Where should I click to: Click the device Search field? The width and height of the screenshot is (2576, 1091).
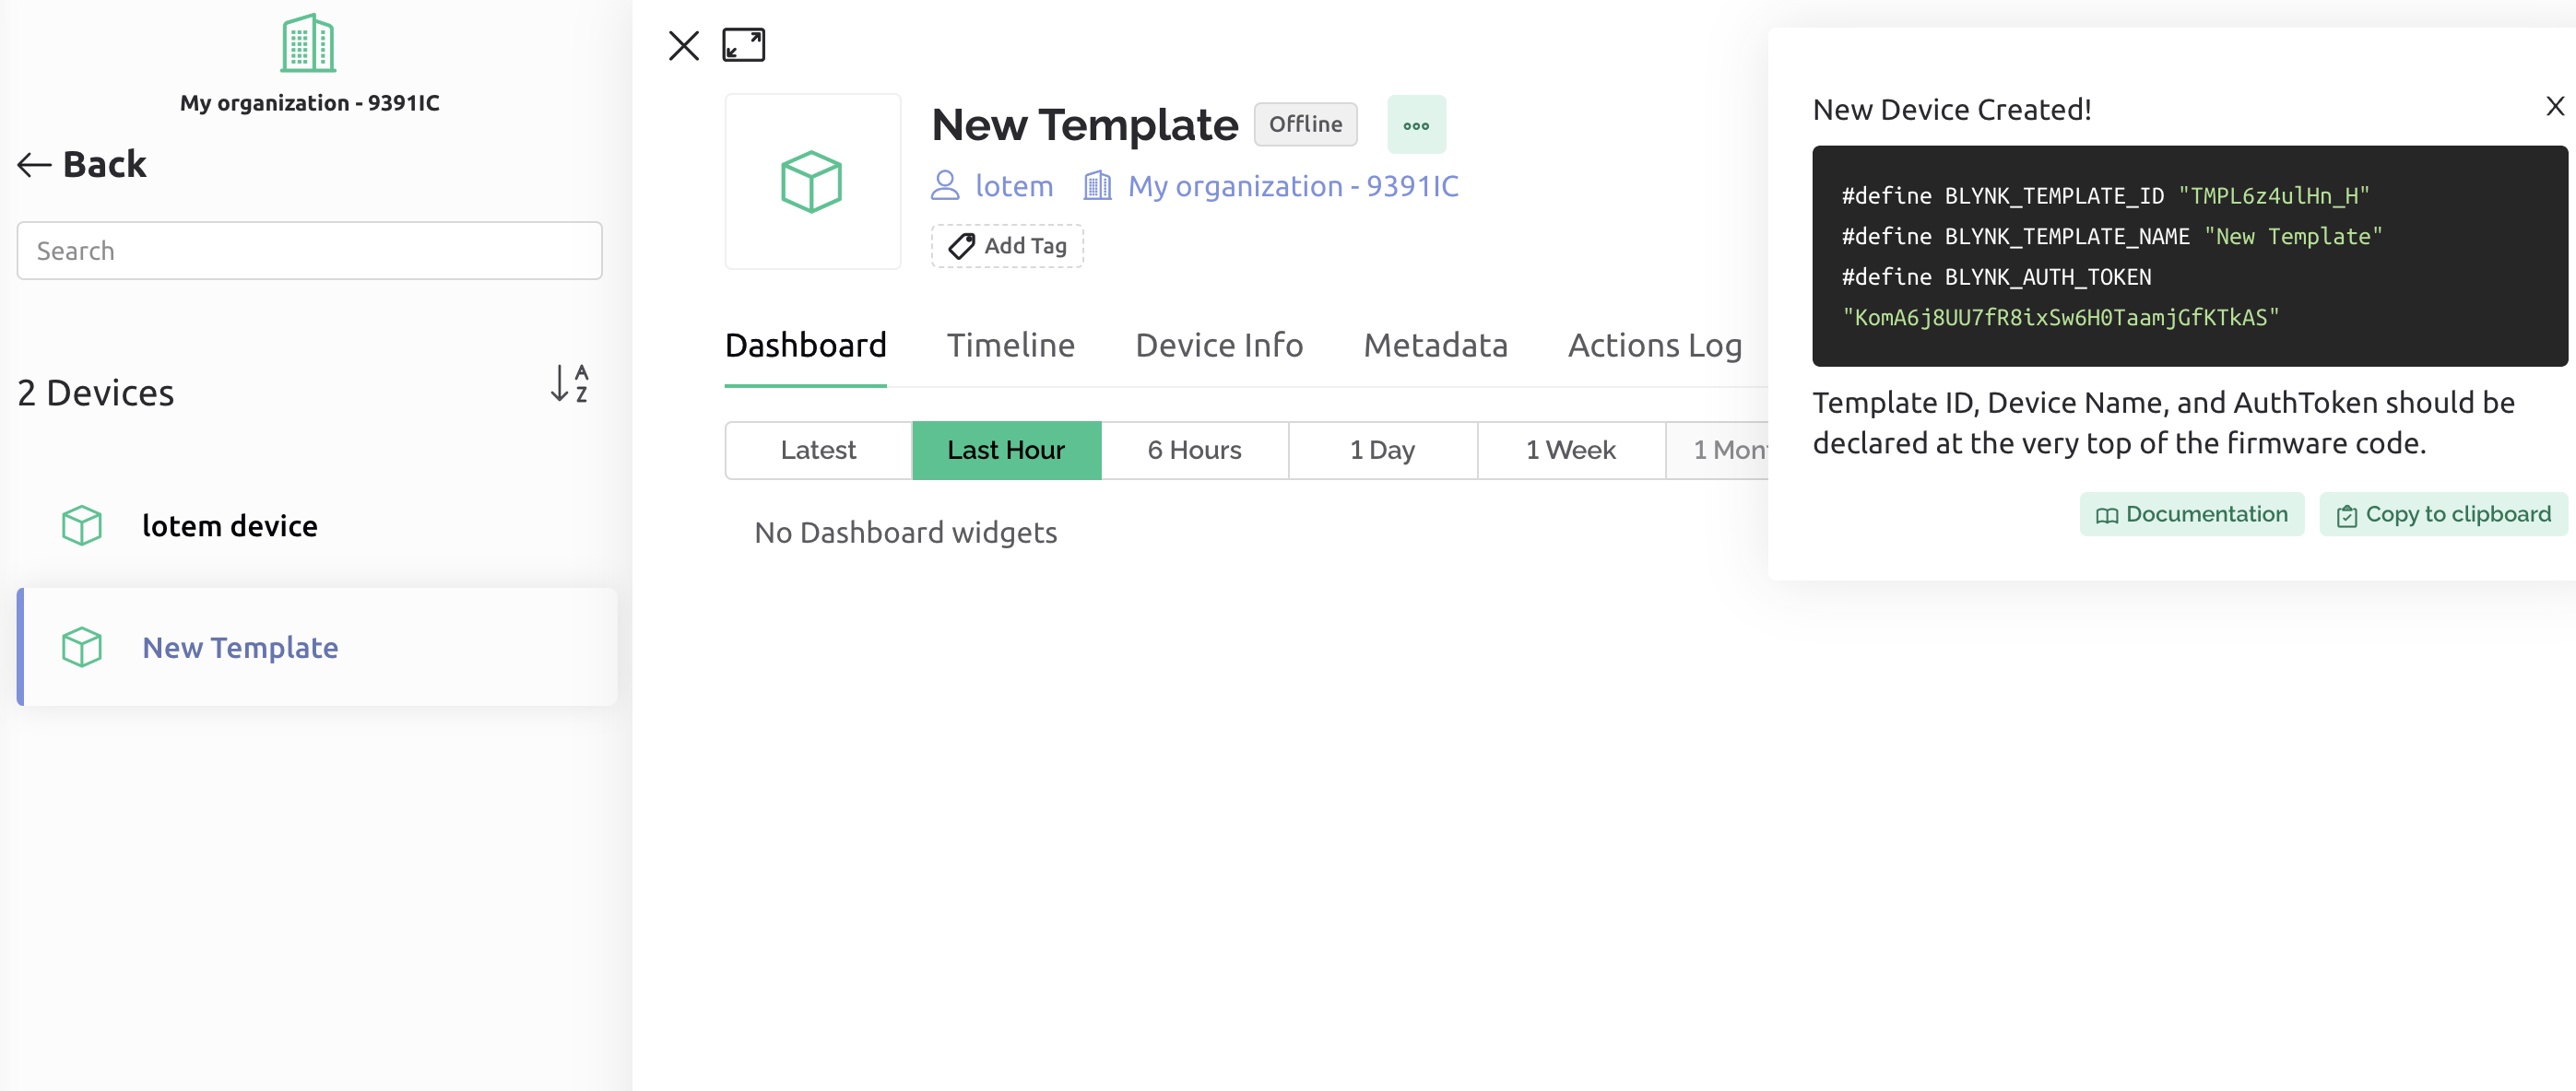[309, 251]
